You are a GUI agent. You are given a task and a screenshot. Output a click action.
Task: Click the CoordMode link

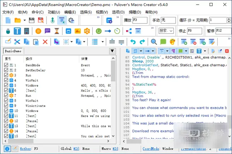click(151, 149)
